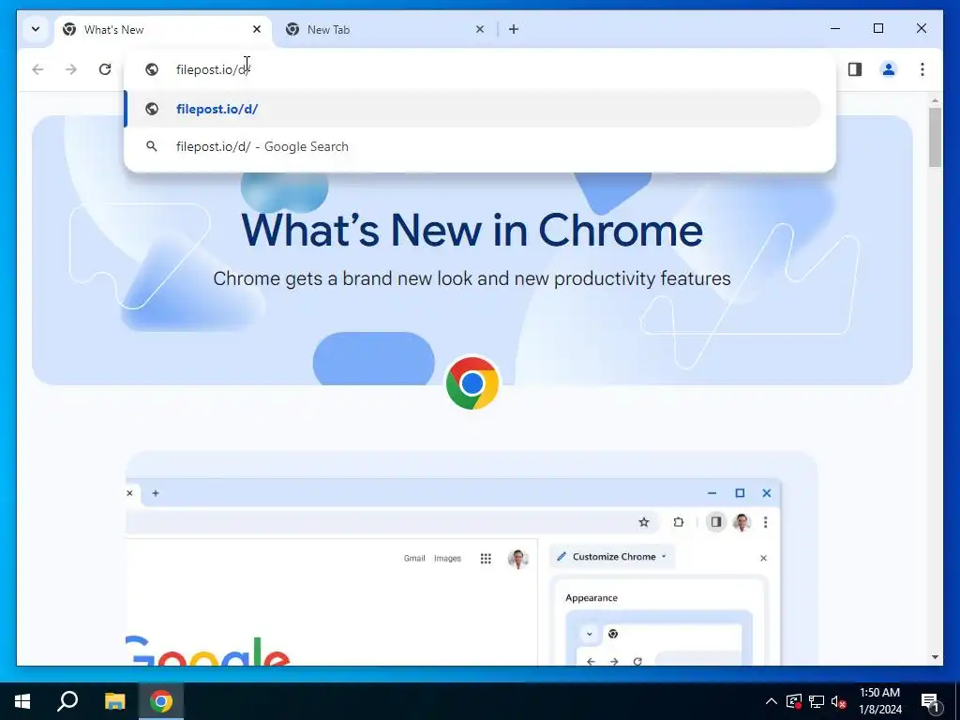Click the muted volume tray icon
This screenshot has width=960, height=720.
coord(838,701)
